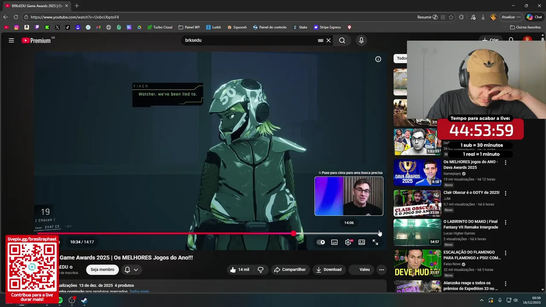Viewport: 546px width, 307px height.
Task: Open options for Dava Awards 2025 video
Action: tap(505, 162)
